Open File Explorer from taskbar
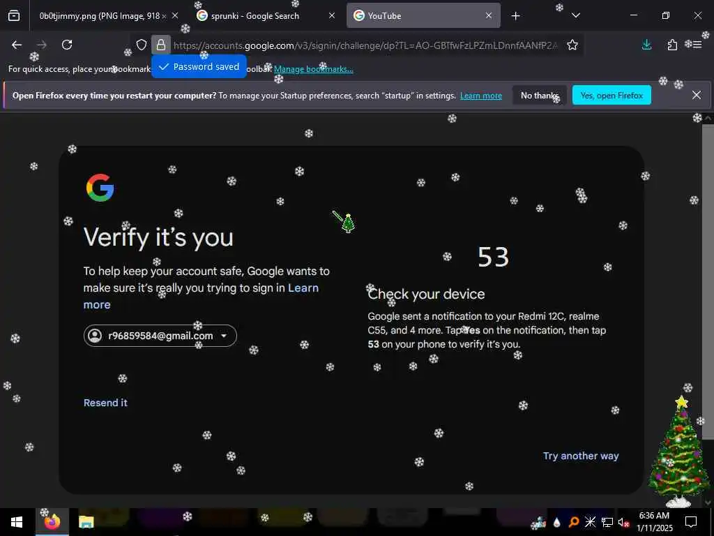Image resolution: width=714 pixels, height=536 pixels. (86, 522)
